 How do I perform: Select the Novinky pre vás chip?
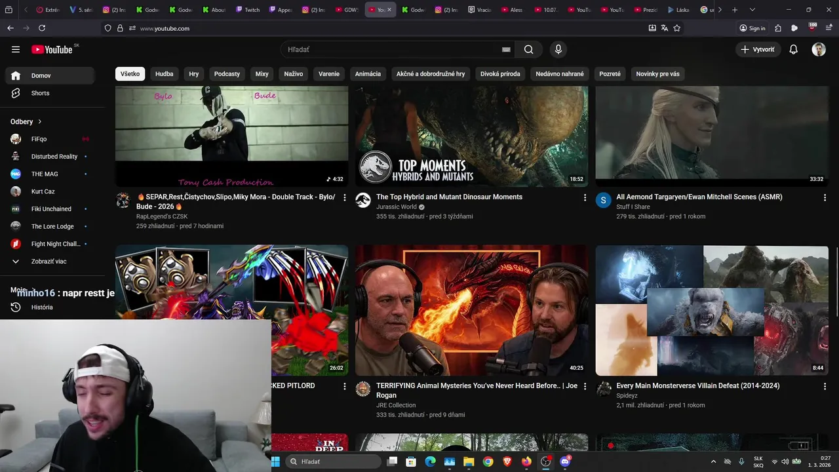pos(657,74)
